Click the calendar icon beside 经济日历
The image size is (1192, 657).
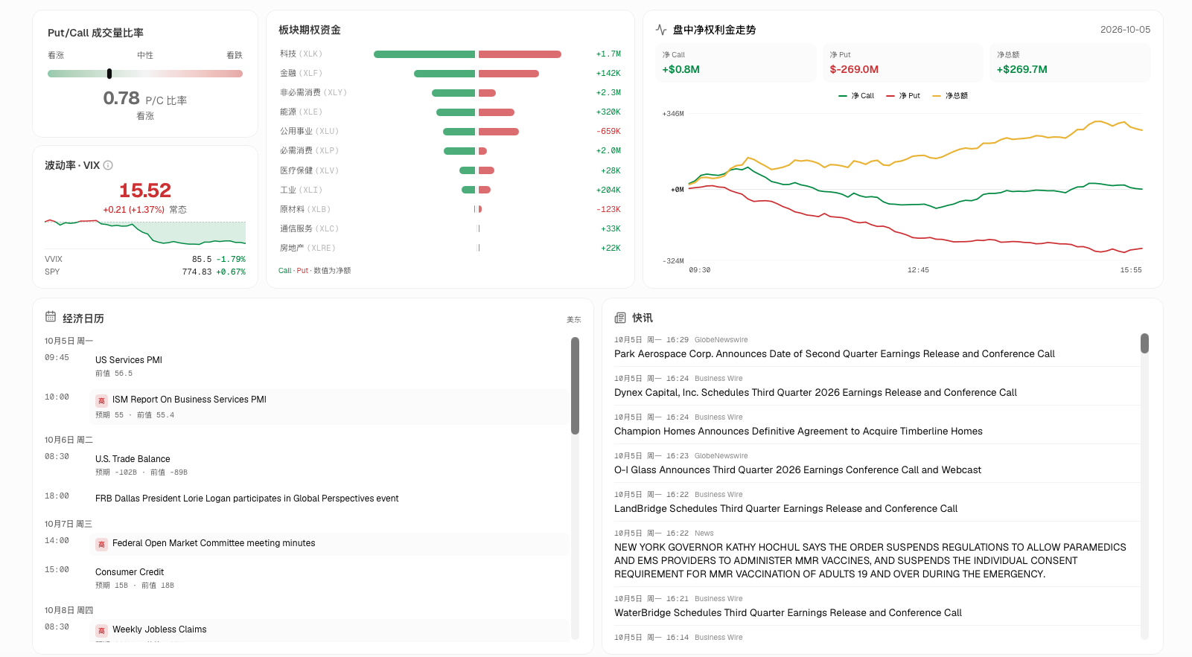[51, 317]
